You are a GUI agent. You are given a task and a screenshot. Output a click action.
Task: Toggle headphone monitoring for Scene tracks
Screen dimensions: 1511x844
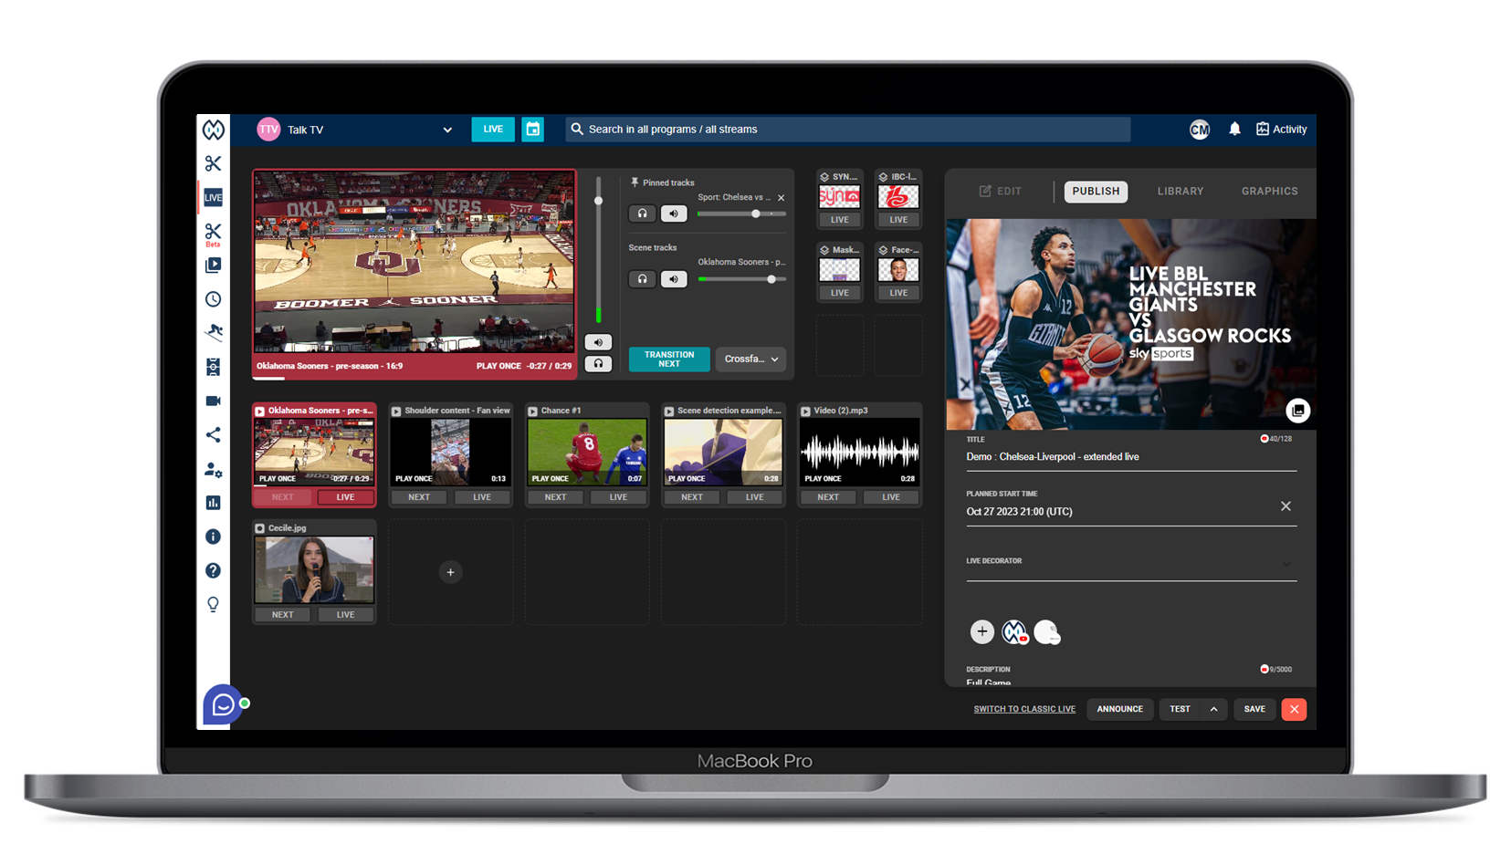(x=642, y=279)
